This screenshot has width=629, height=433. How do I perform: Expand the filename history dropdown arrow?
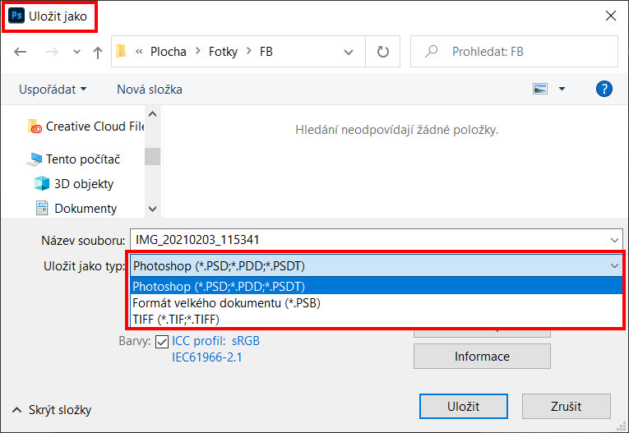[614, 240]
